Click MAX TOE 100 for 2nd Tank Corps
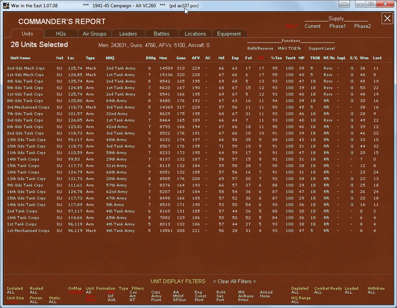The image size is (397, 308). tap(289, 211)
